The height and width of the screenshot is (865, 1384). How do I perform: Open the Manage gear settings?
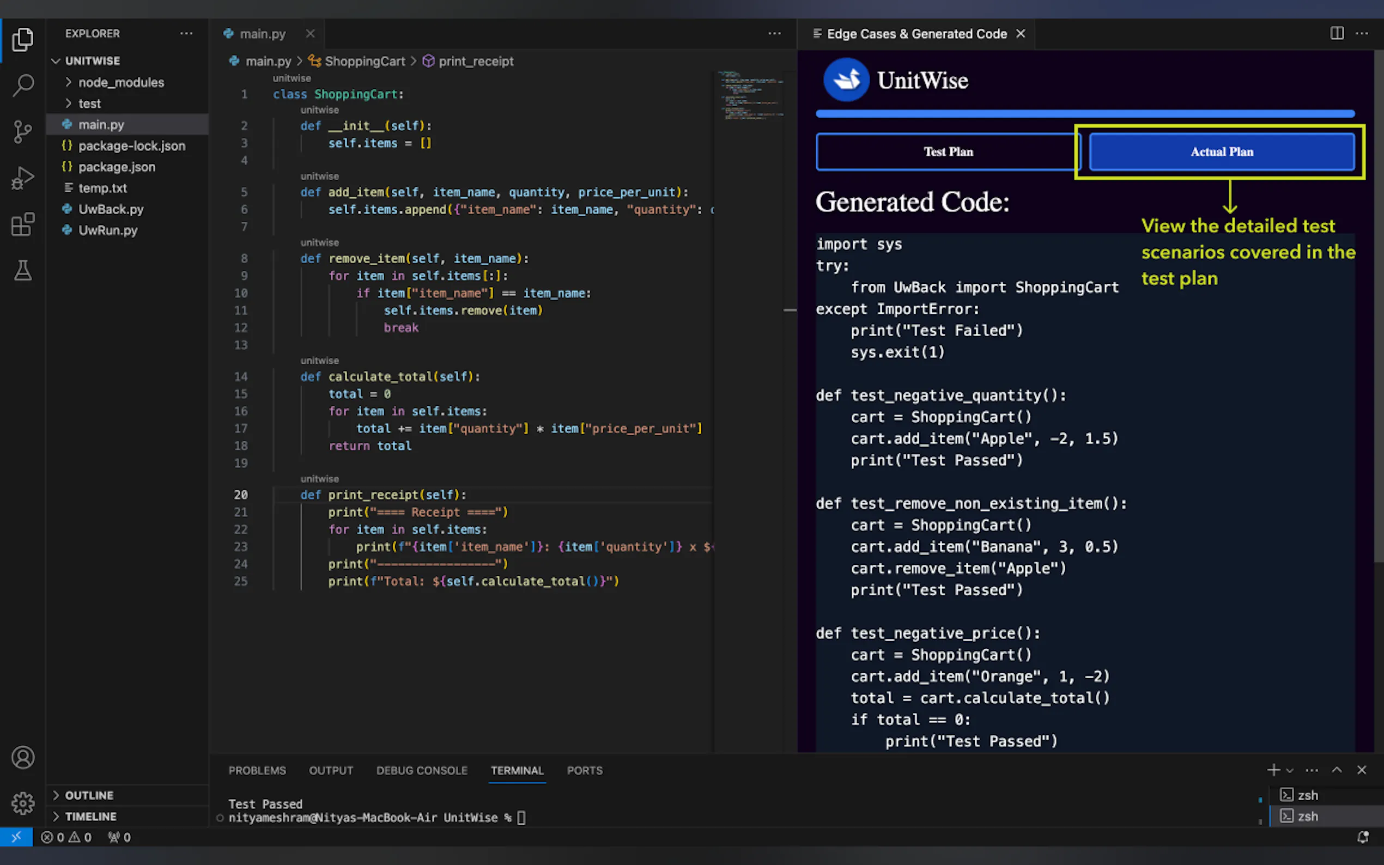(23, 803)
